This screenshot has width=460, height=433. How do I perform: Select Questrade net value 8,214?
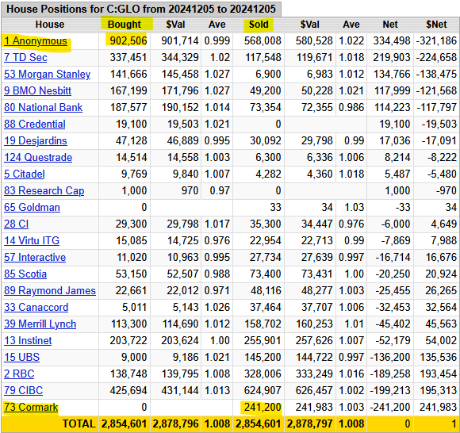click(397, 158)
